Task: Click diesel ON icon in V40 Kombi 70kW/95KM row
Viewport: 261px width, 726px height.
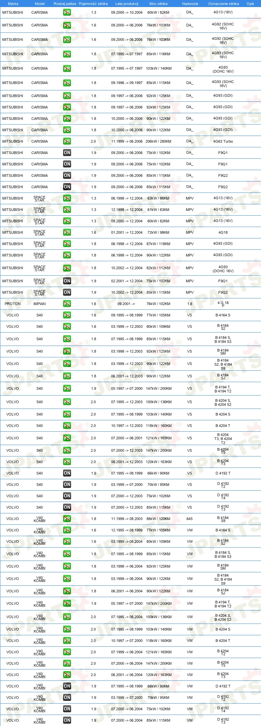Action: pos(67,698)
